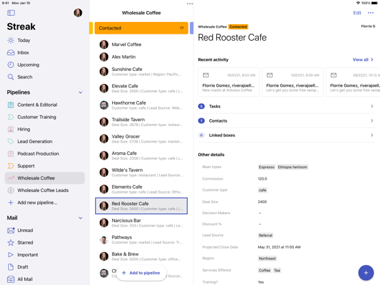
Task: Select Narcissus Bar box
Action: point(141,223)
